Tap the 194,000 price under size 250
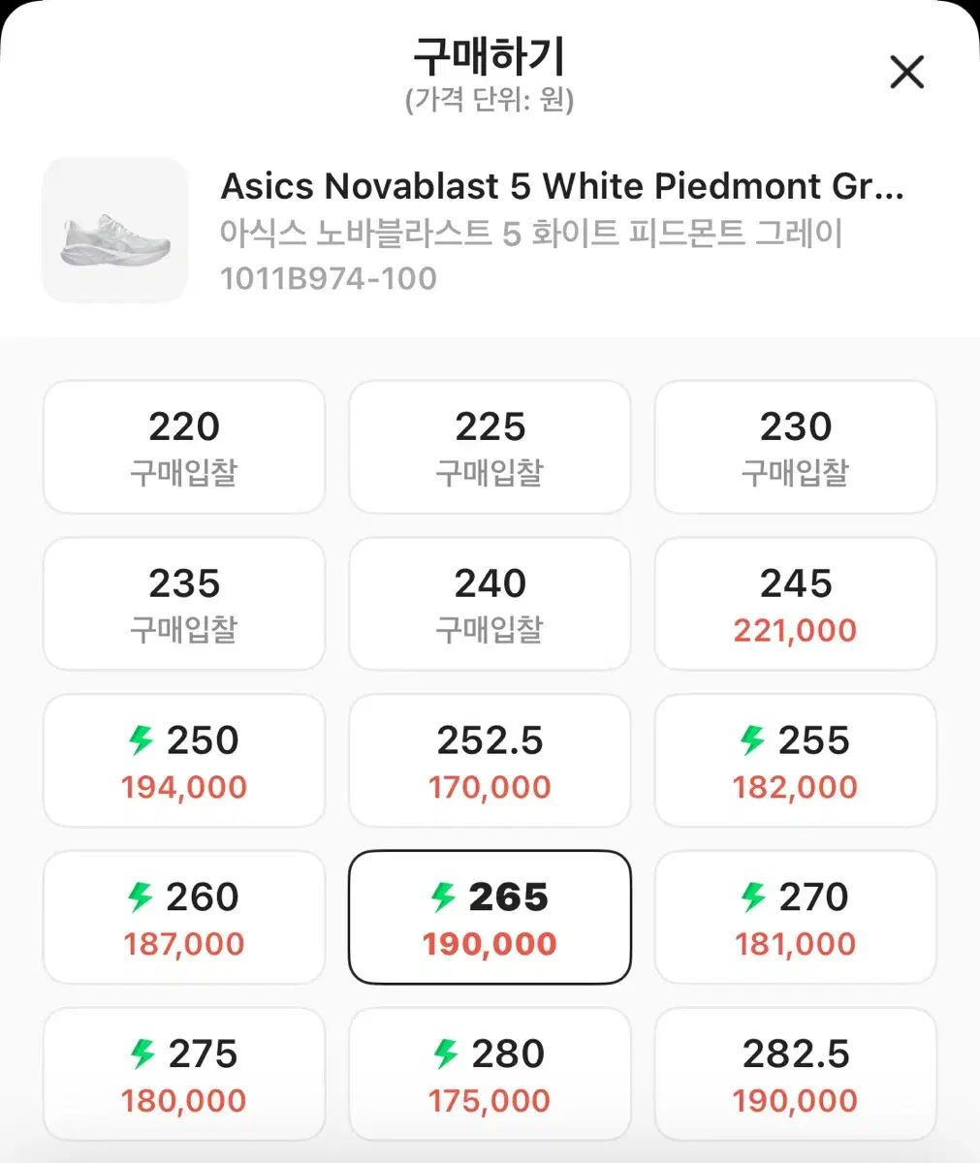Viewport: 980px width, 1163px height. [x=184, y=787]
